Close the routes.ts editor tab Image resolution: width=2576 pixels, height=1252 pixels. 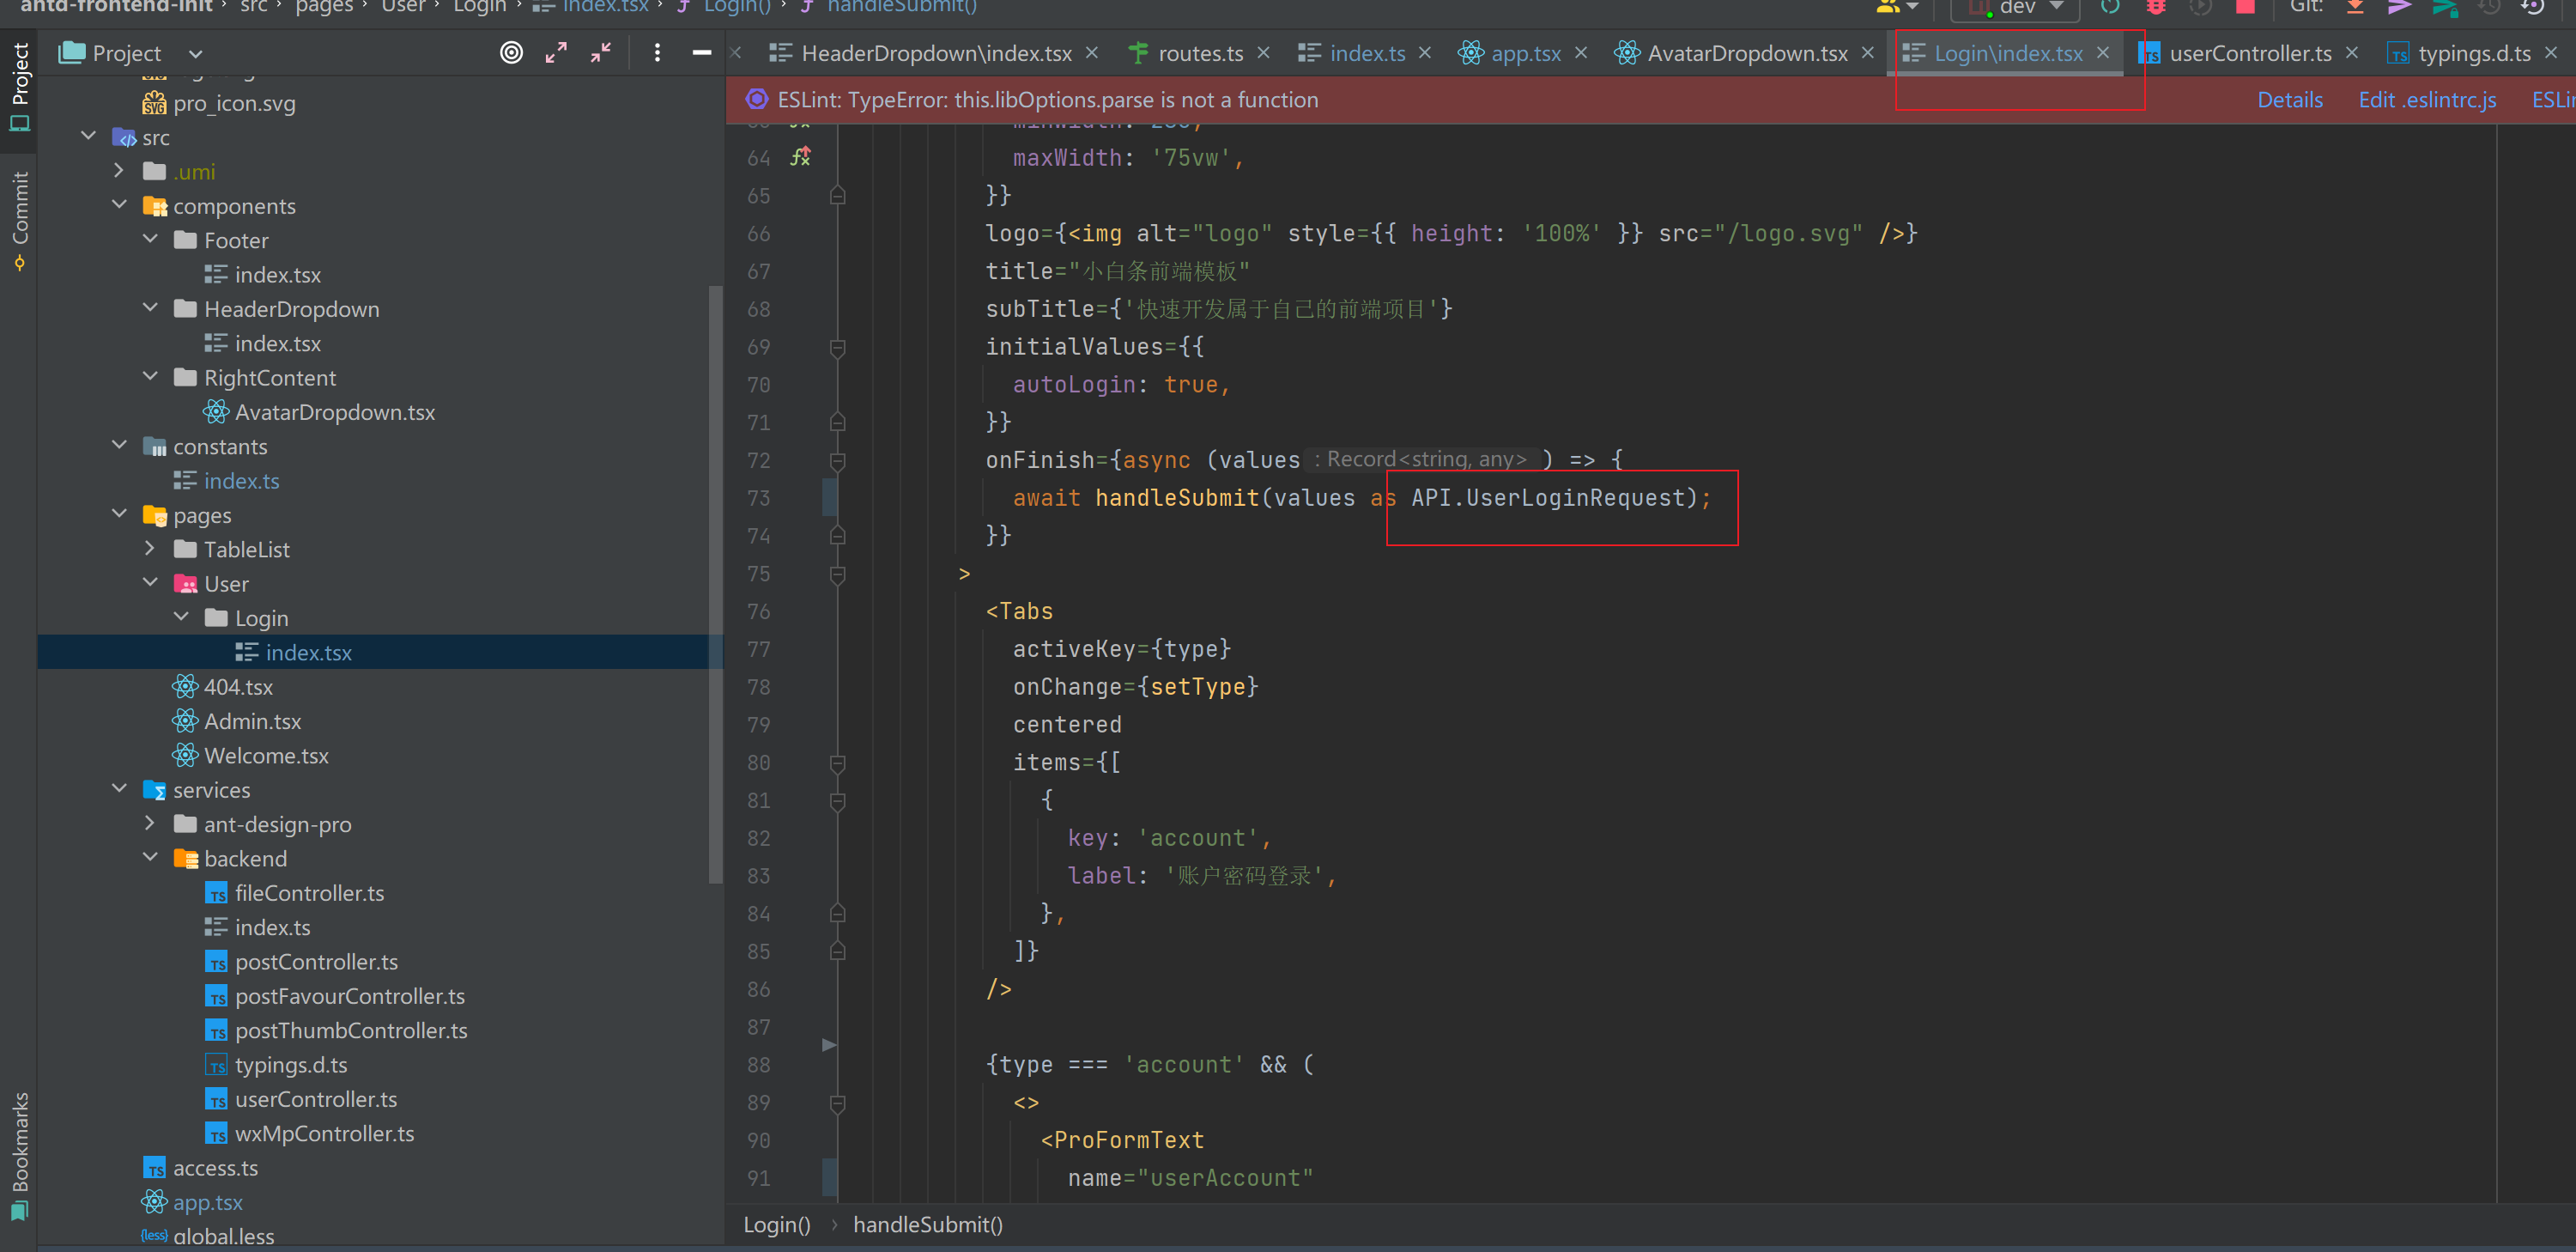tap(1264, 52)
